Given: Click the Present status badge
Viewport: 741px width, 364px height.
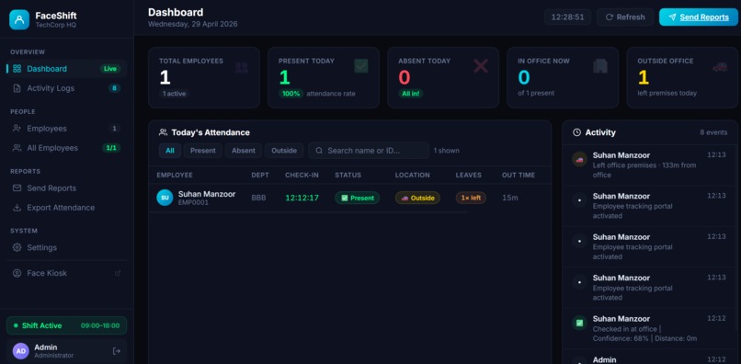Looking at the screenshot, I should coord(358,198).
